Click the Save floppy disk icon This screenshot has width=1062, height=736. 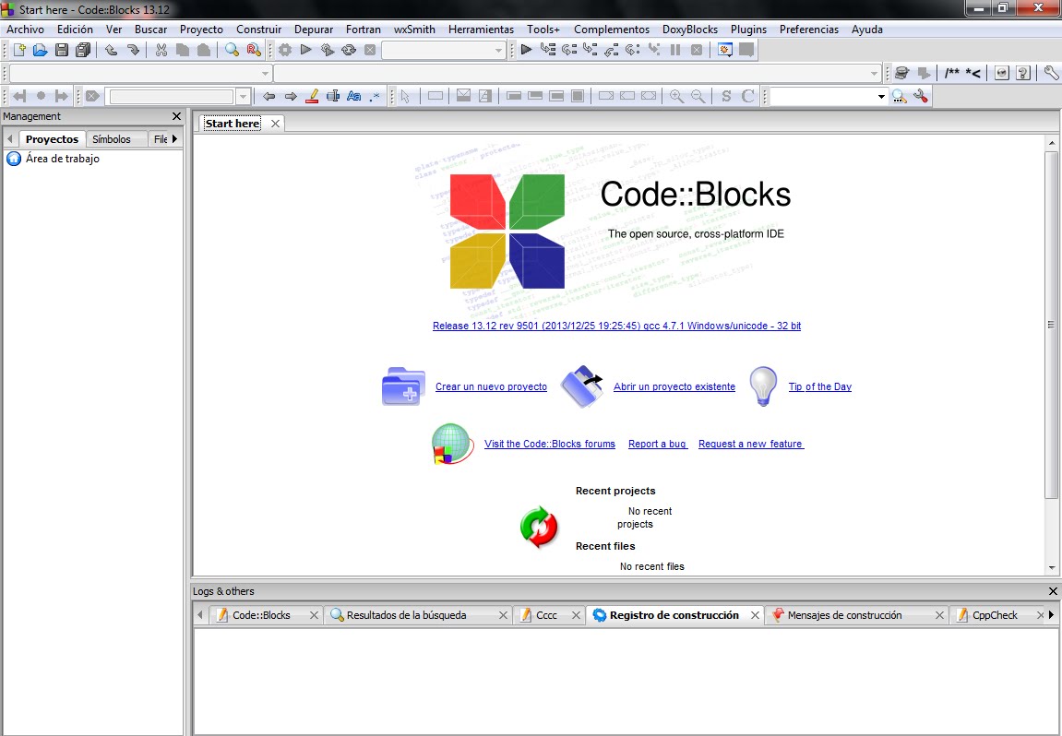pyautogui.click(x=62, y=50)
